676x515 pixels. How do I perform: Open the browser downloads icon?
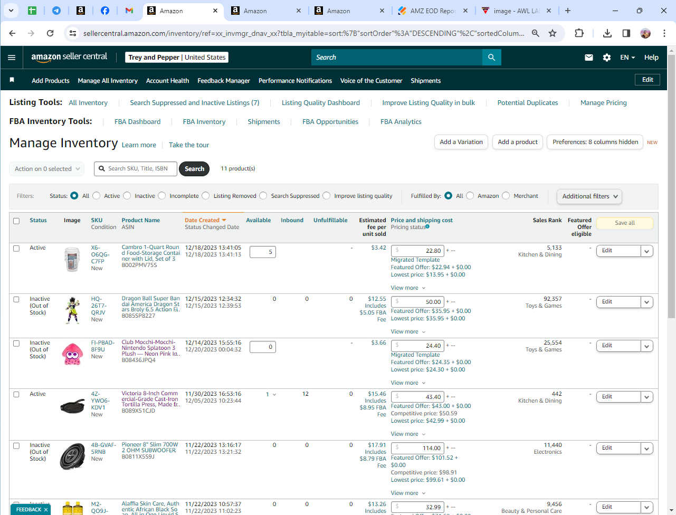[607, 33]
